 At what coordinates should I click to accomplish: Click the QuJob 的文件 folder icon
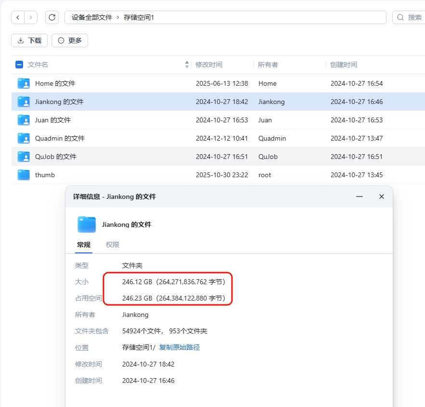(x=24, y=157)
